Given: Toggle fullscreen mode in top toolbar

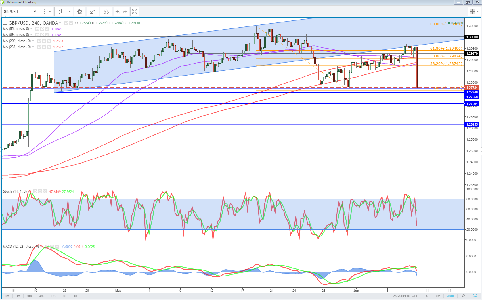Looking at the screenshot, I should (x=135, y=11).
